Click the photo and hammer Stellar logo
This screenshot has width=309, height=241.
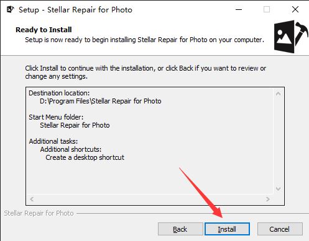click(290, 37)
